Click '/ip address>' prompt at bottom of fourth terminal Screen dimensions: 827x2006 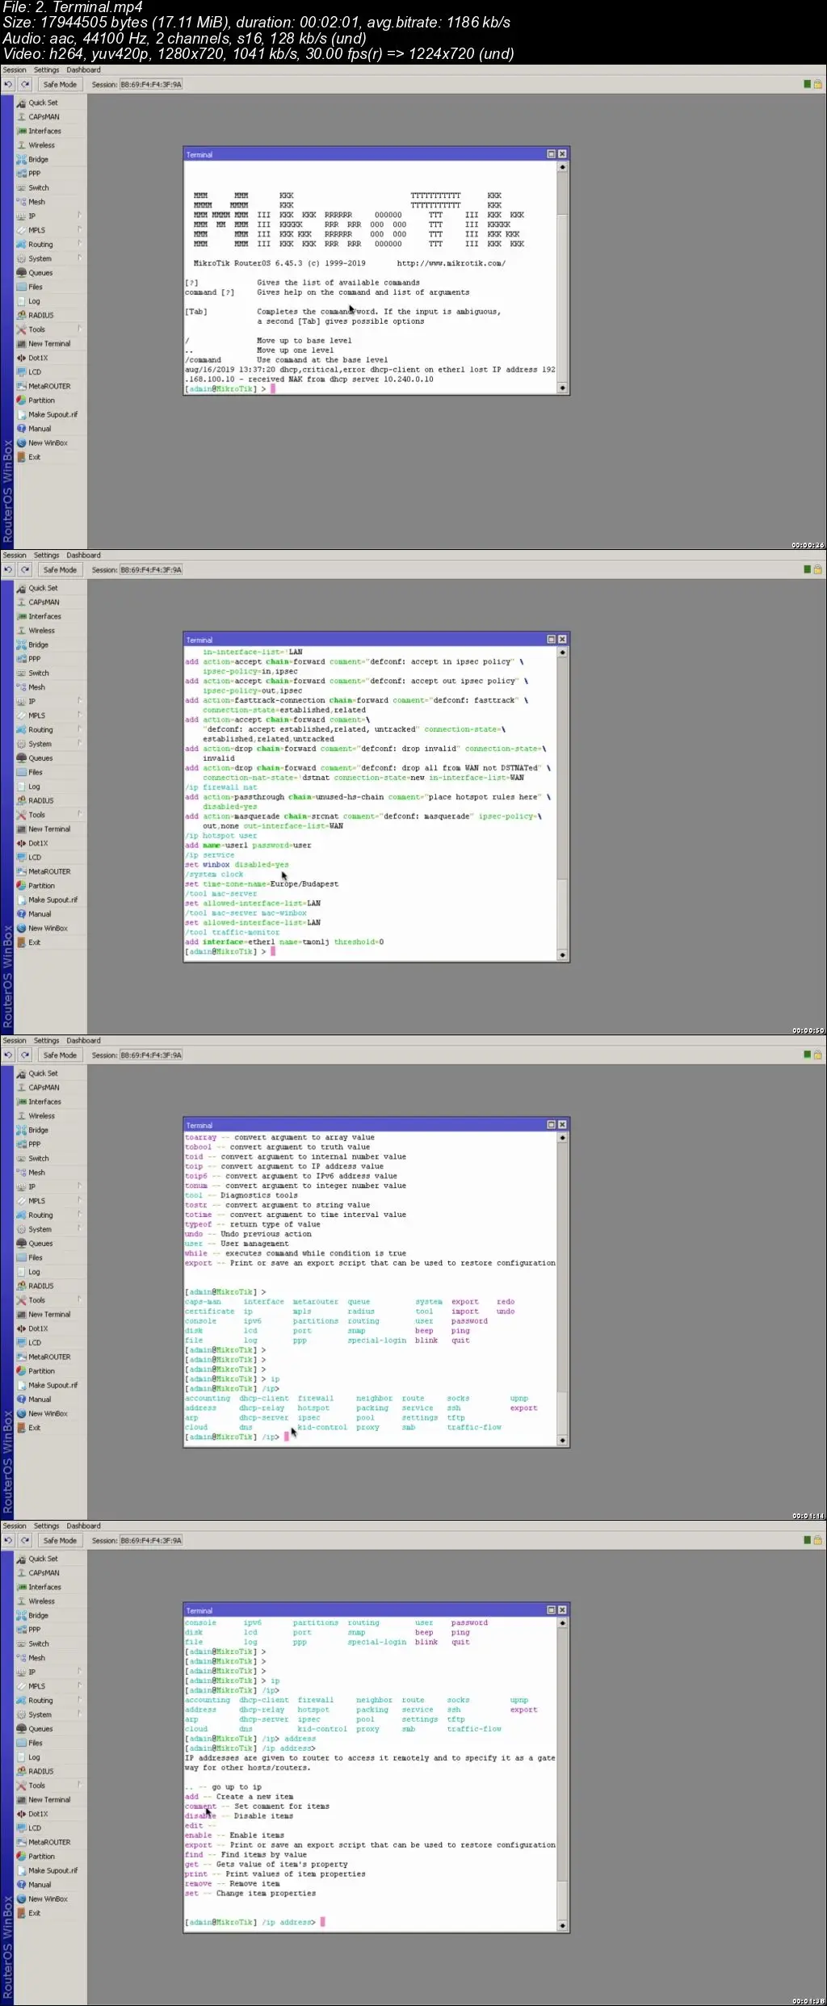tap(288, 1922)
